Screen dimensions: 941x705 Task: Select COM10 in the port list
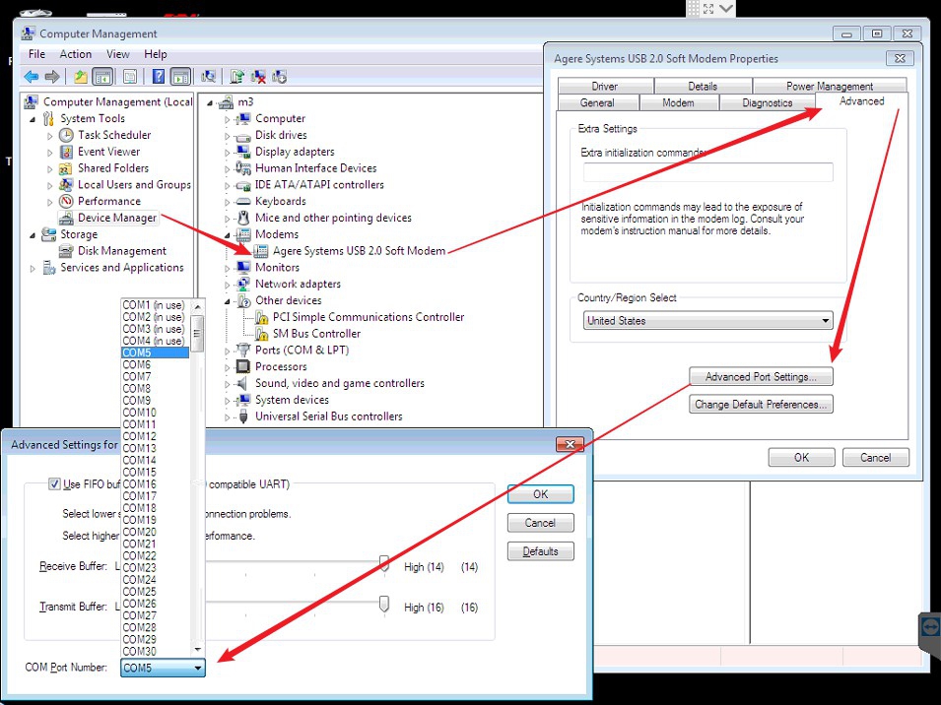pyautogui.click(x=156, y=413)
